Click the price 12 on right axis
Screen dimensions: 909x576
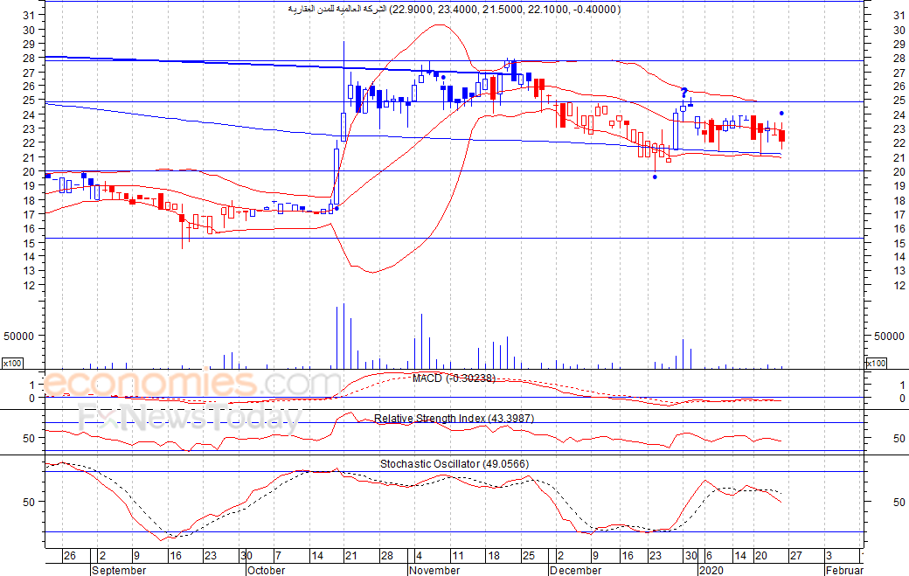click(899, 286)
